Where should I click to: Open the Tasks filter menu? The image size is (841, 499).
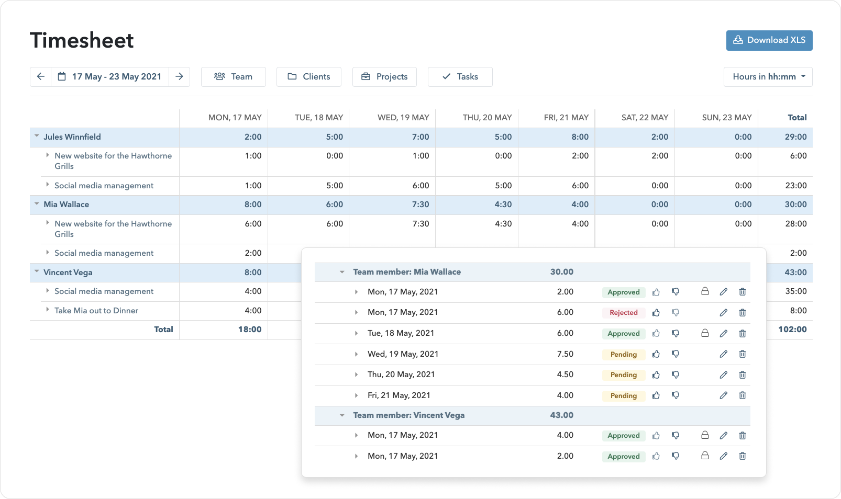coord(460,77)
